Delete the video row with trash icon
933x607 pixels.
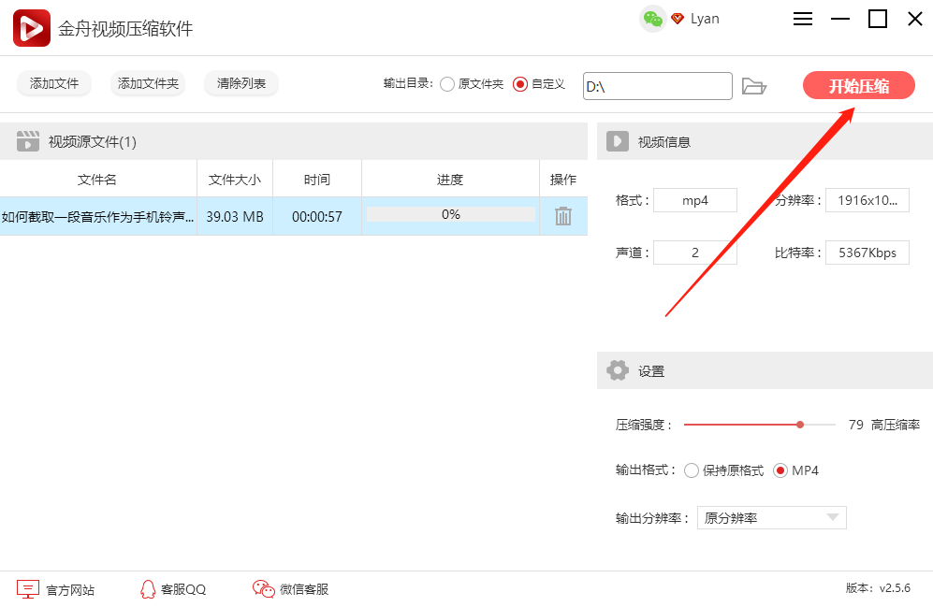click(x=563, y=216)
